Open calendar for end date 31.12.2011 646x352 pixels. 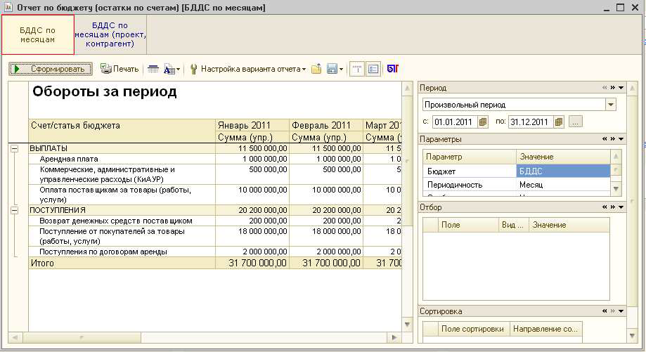[559, 122]
